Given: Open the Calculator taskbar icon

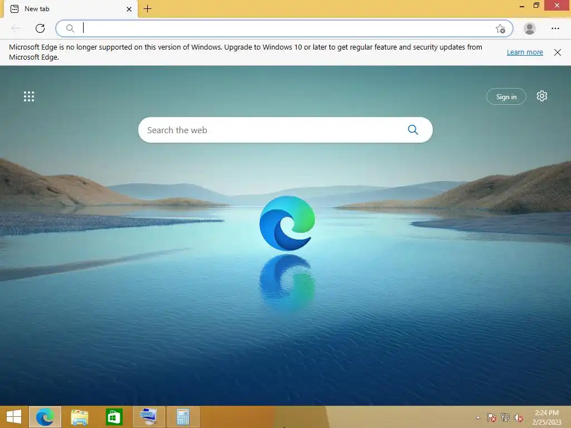Looking at the screenshot, I should pyautogui.click(x=183, y=417).
